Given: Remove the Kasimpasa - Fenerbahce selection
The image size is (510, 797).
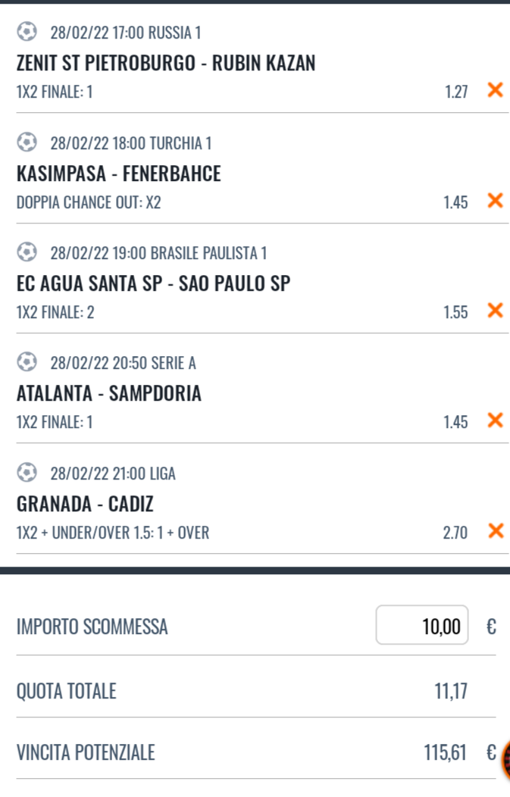Looking at the screenshot, I should (495, 200).
